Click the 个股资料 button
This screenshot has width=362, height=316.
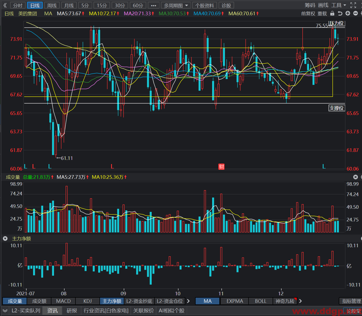(x=205, y=5)
